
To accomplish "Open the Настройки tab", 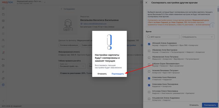I will click(131, 45).
